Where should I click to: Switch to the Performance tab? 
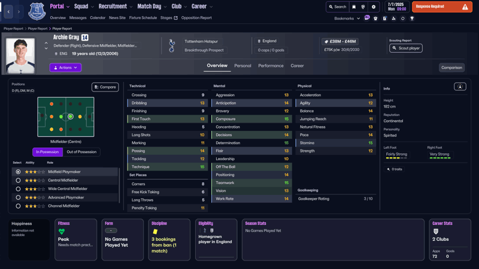pos(271,66)
